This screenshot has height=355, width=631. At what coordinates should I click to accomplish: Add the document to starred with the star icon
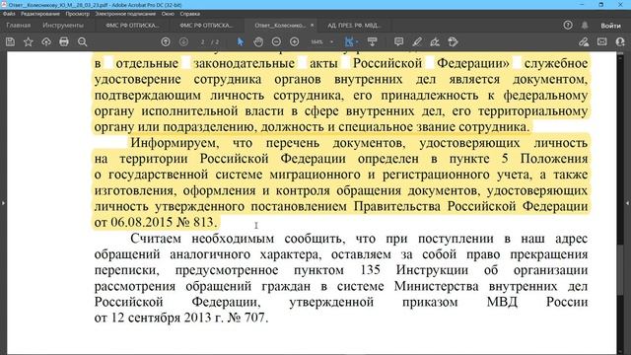tap(29, 41)
